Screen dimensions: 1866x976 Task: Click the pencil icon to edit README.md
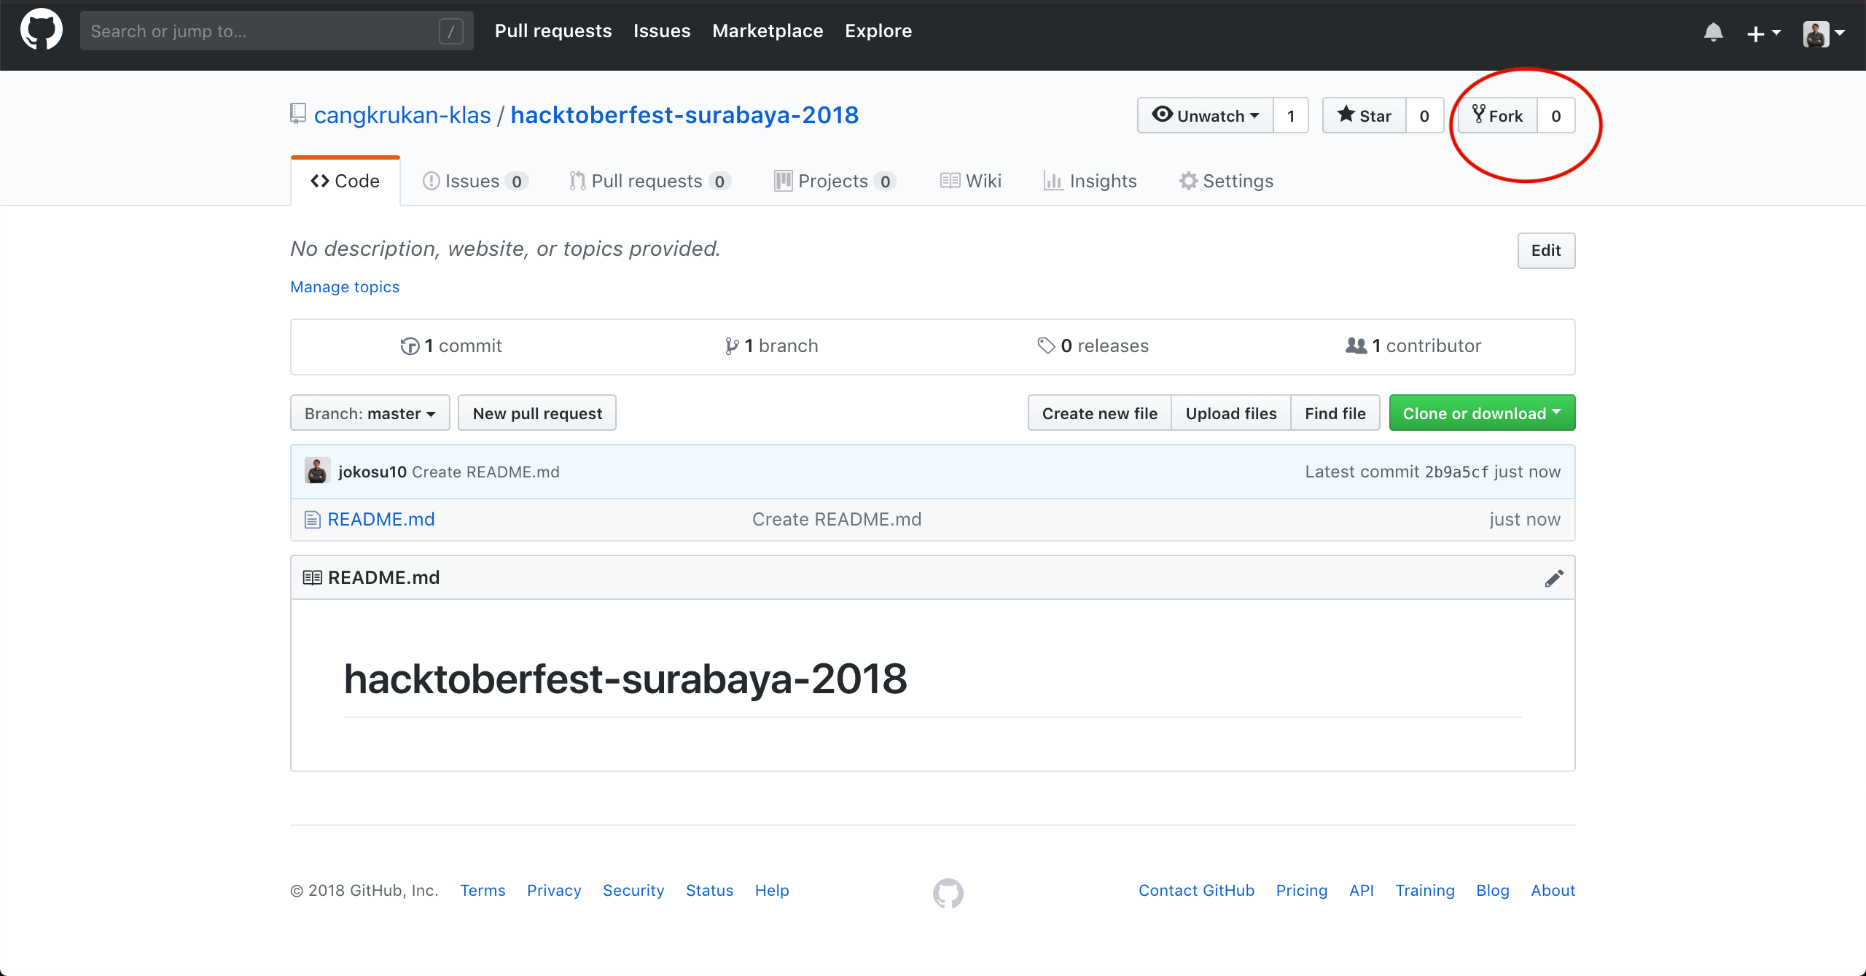(x=1553, y=578)
